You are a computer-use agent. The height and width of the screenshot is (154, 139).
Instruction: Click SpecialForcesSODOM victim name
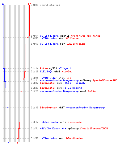94,128
